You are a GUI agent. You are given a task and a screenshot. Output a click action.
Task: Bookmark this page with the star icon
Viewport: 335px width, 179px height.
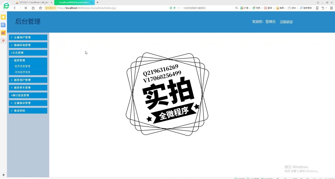coord(40,8)
